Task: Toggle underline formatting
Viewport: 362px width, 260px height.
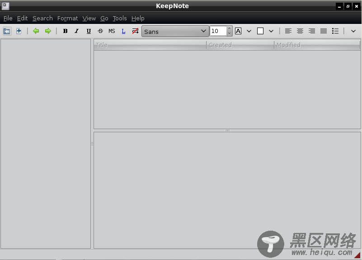Action: coord(89,31)
